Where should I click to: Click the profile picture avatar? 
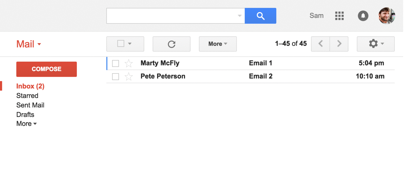tap(387, 16)
